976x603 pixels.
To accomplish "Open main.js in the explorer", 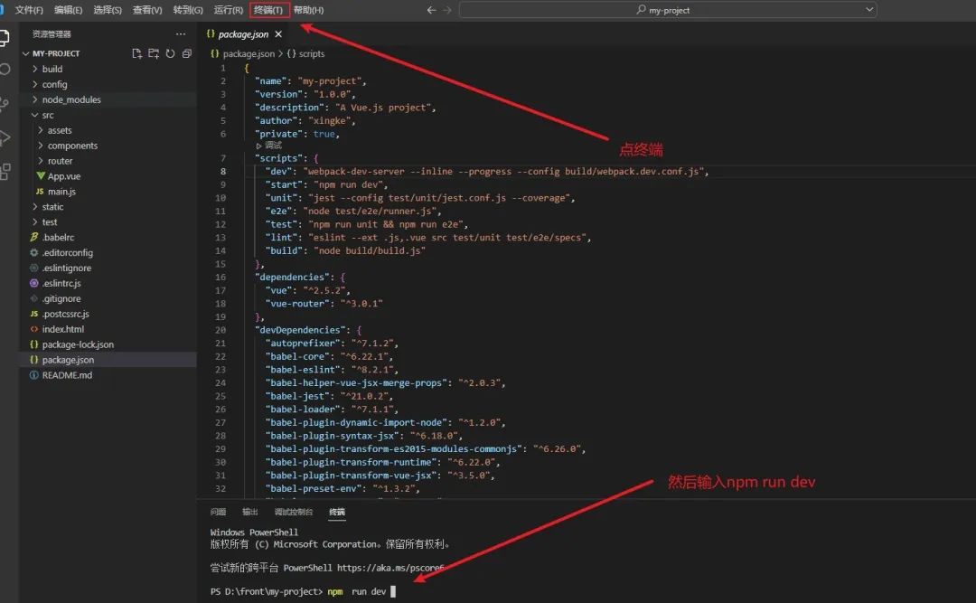I will click(x=61, y=192).
